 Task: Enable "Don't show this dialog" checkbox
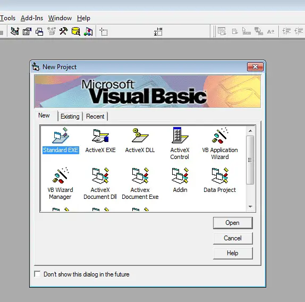tap(37, 274)
